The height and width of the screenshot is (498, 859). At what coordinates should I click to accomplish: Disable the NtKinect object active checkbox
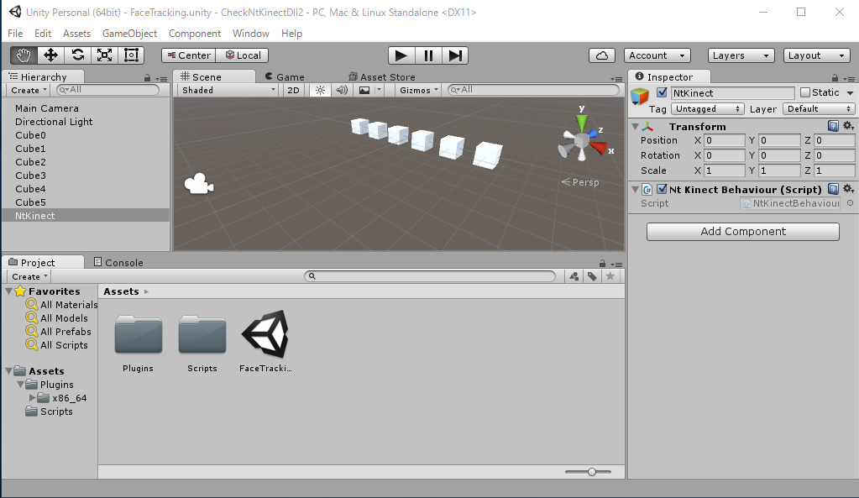coord(662,93)
